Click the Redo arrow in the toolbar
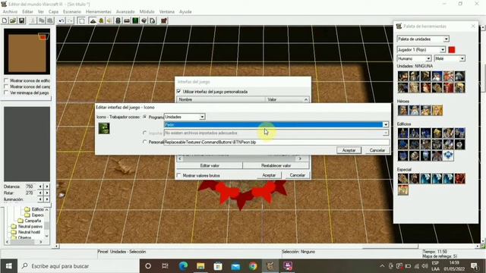Image resolution: width=486 pixels, height=273 pixels. tap(70, 20)
